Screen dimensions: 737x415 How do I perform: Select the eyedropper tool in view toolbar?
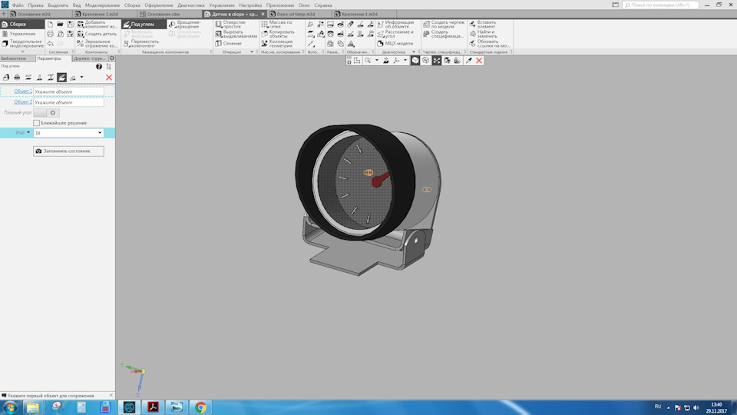[x=468, y=60]
